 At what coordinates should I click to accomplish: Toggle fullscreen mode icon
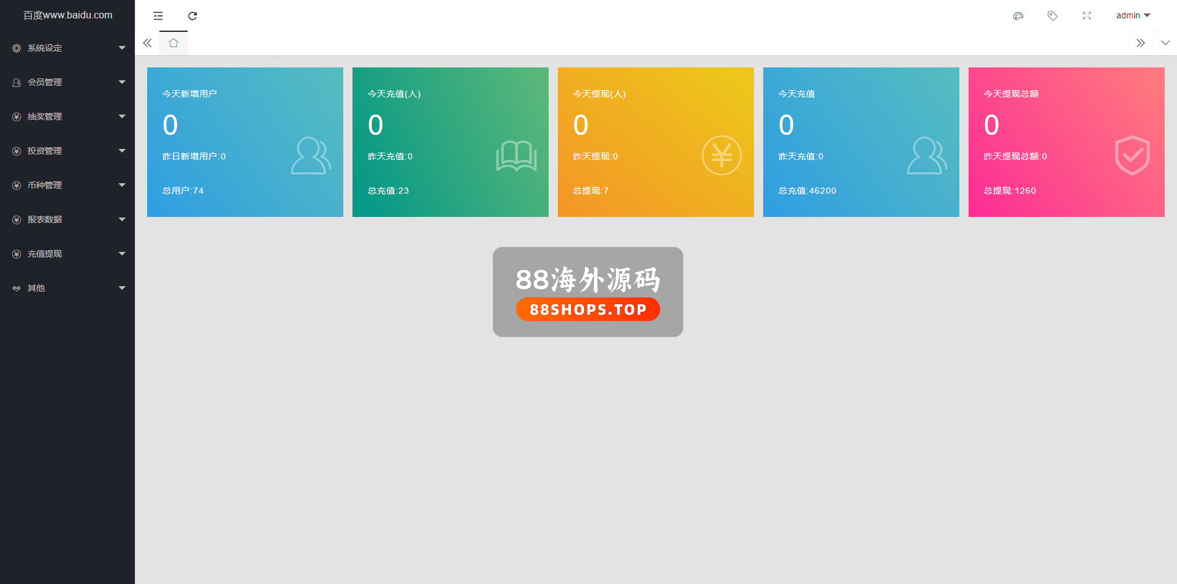point(1087,16)
